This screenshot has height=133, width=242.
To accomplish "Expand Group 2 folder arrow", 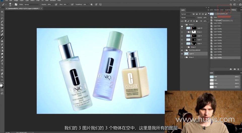I will pyautogui.click(x=187, y=32).
